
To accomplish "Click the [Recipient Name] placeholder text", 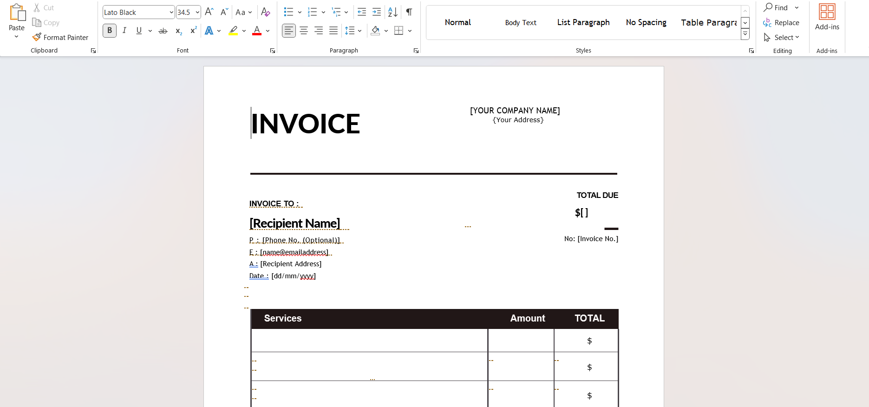I will (x=294, y=223).
